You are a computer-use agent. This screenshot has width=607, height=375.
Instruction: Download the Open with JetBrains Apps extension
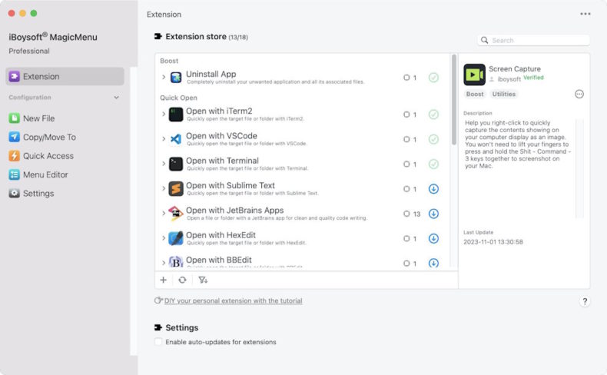tap(433, 214)
